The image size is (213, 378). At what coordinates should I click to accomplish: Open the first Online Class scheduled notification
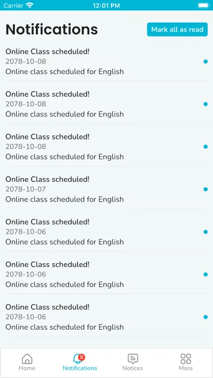[x=106, y=61]
